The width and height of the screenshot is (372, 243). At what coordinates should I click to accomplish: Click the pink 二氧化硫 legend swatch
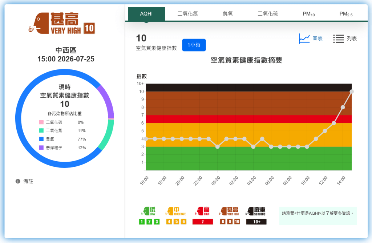tap(41, 122)
